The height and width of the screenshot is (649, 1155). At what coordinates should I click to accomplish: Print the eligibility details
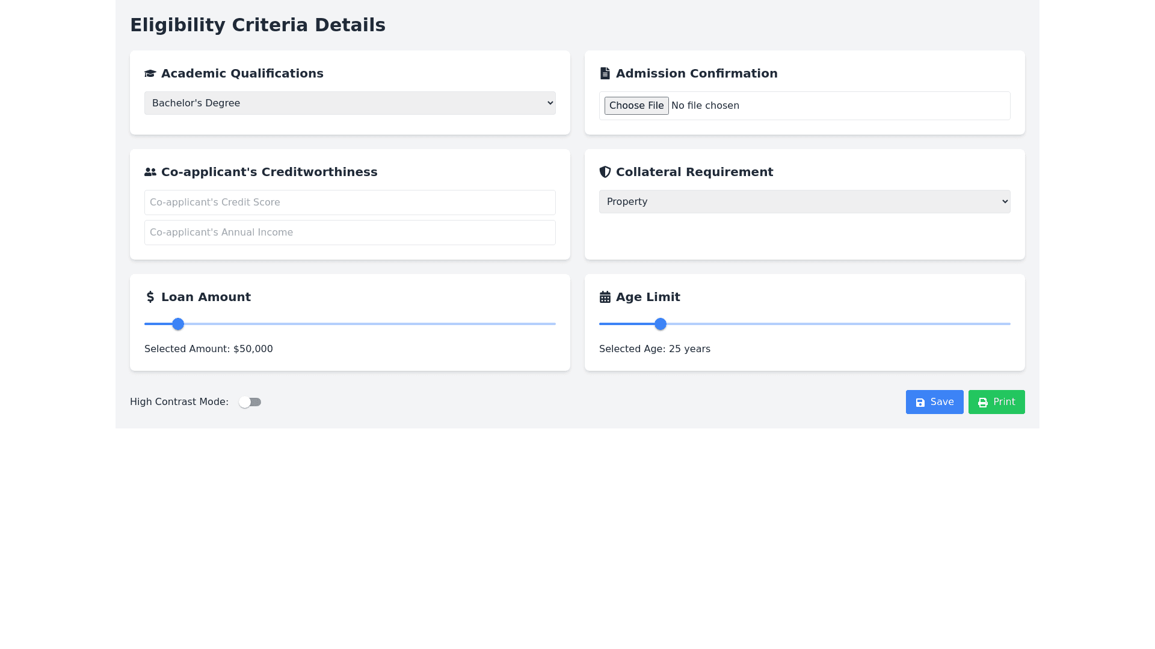coord(996,402)
